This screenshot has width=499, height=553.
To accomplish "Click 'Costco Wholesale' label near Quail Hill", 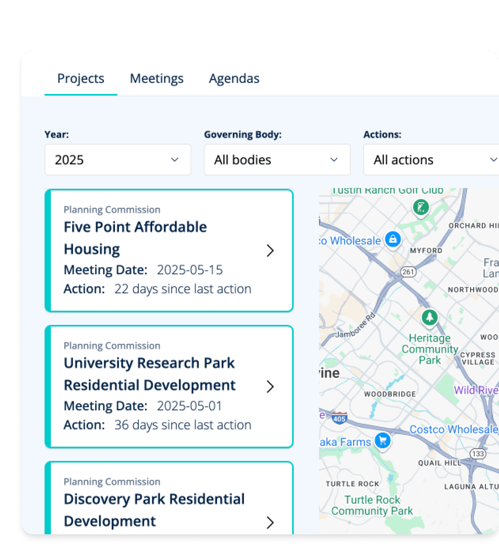I will click(454, 429).
